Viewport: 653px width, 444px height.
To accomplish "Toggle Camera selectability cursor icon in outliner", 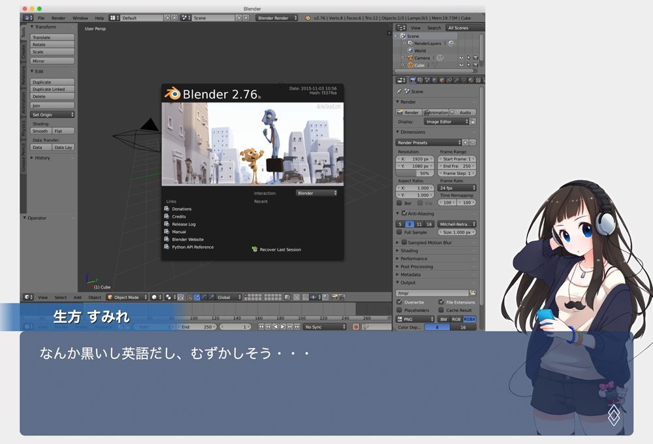I will click(468, 58).
